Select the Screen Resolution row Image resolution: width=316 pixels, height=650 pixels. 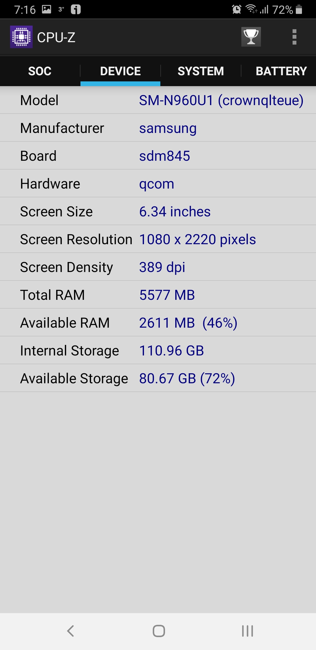[158, 239]
